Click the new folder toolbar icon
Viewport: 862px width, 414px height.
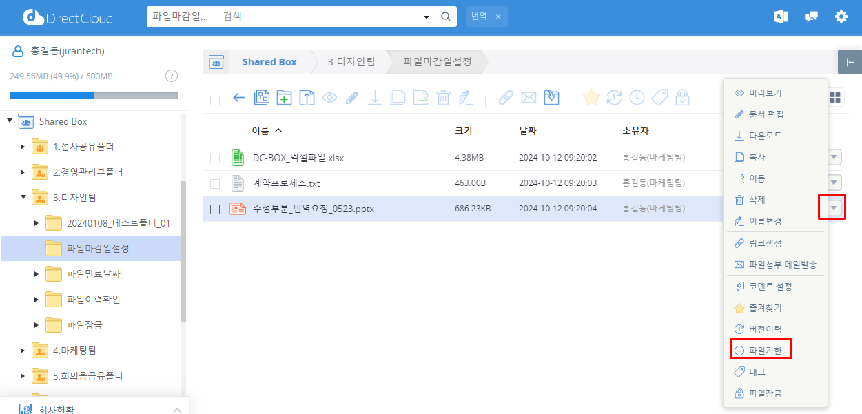coord(284,98)
